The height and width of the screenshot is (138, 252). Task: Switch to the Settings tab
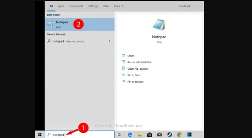93,6
